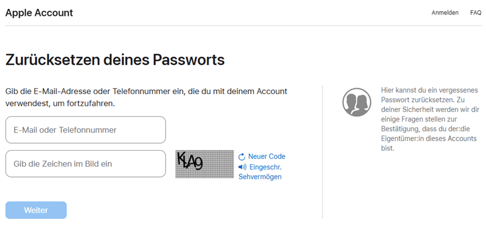Screen dimensions: 486x226
Task: Click the horizontal line under the header
Action: [243, 25]
